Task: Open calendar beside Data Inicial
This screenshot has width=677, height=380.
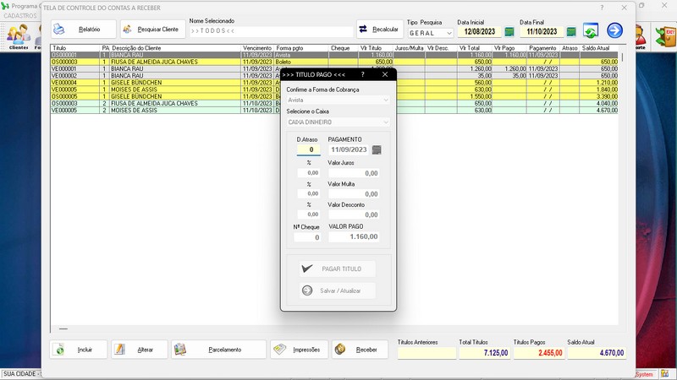Action: click(x=509, y=32)
